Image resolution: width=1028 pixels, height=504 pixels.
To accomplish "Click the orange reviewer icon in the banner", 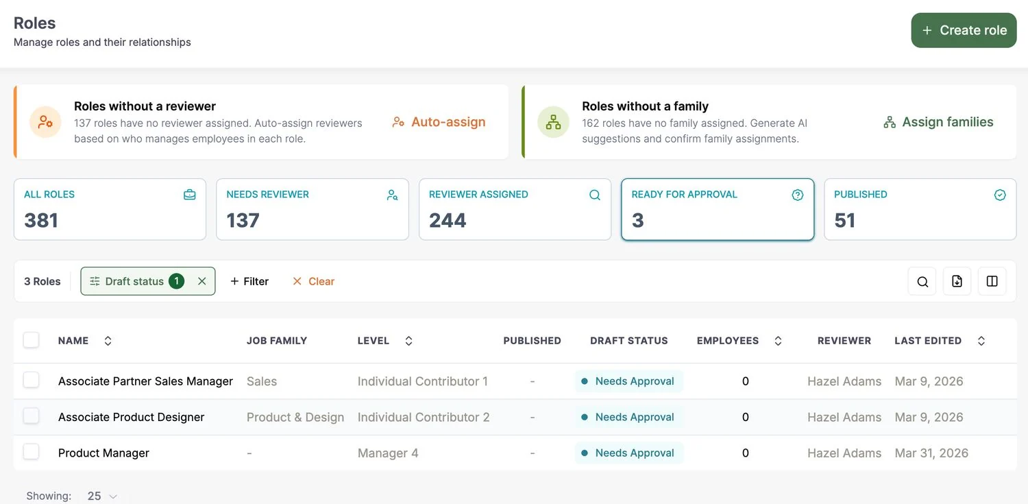I will point(45,122).
